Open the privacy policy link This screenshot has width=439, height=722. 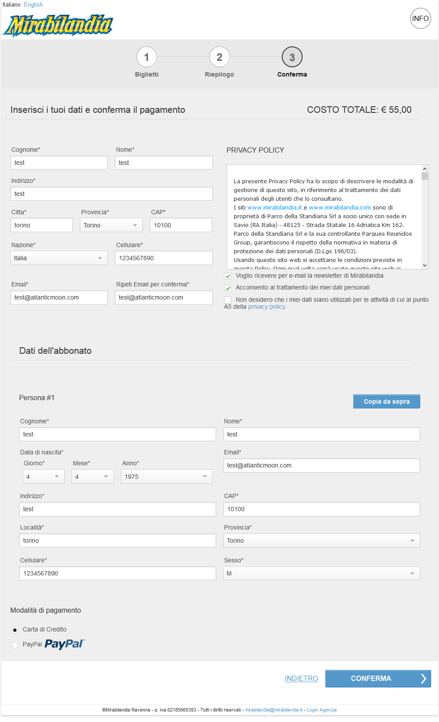pos(267,307)
